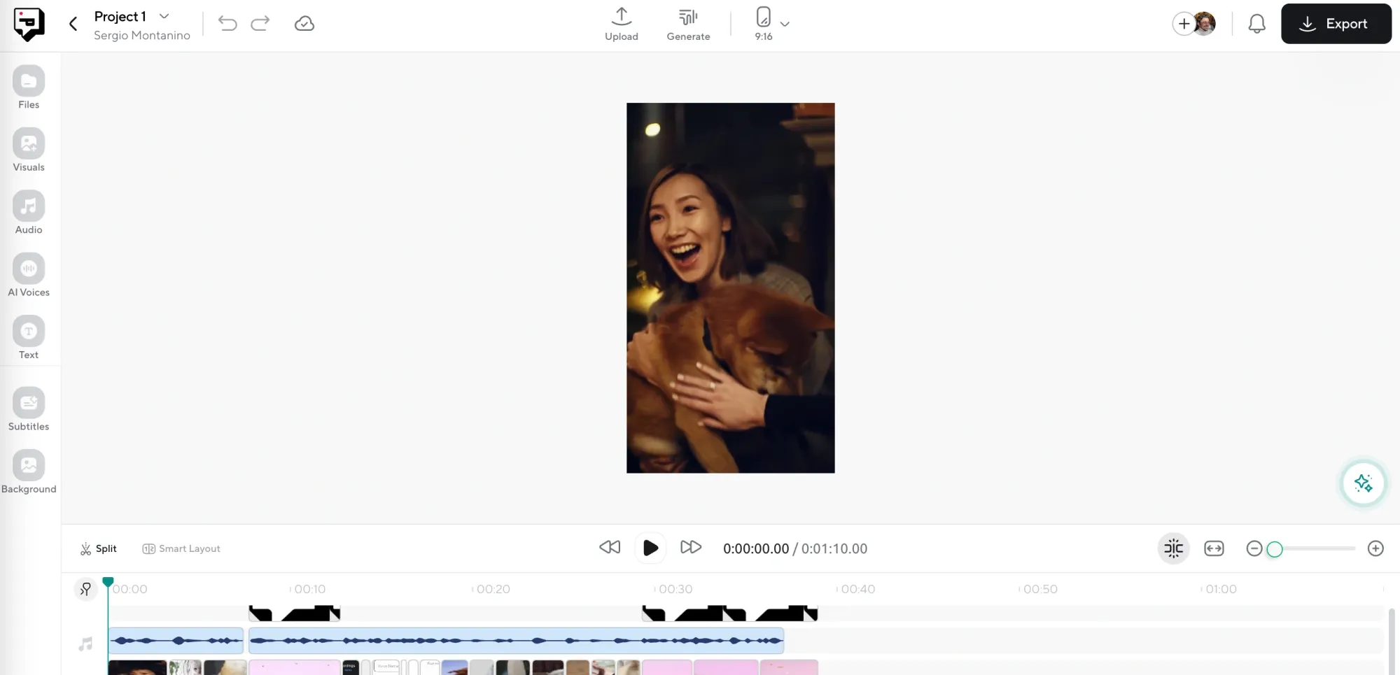This screenshot has width=1400, height=675.
Task: Open the Subtitles panel
Action: (28, 407)
